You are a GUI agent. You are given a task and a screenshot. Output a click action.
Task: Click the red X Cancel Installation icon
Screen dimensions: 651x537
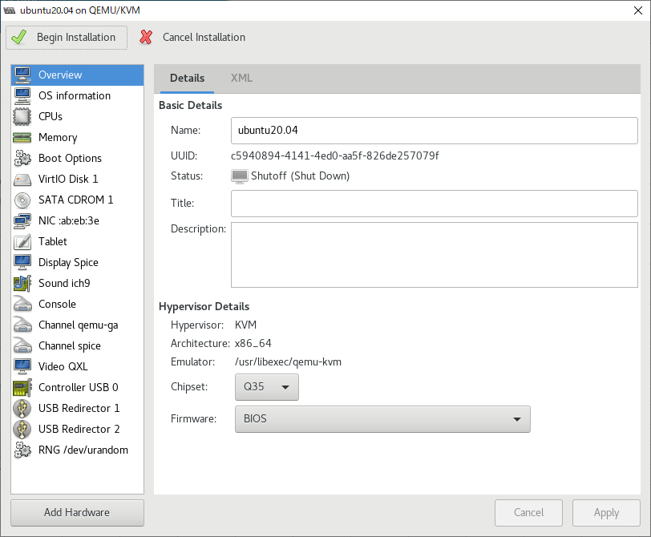146,38
